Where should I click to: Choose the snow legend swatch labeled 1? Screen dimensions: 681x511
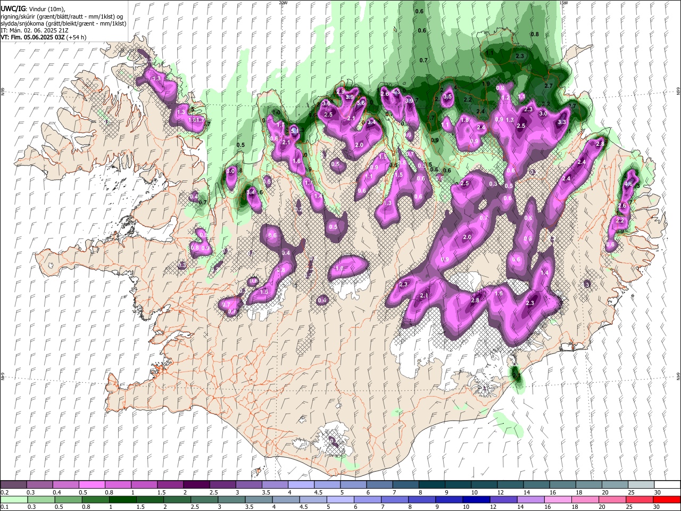144,484
